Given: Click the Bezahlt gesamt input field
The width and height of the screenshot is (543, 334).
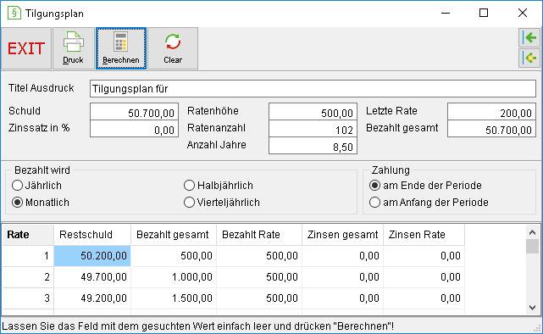Looking at the screenshot, I should point(491,129).
